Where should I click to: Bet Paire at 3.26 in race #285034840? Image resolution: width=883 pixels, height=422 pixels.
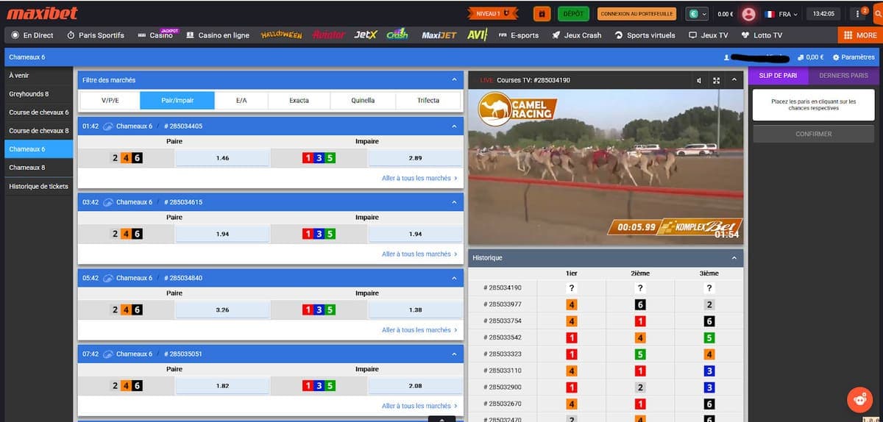coord(223,310)
